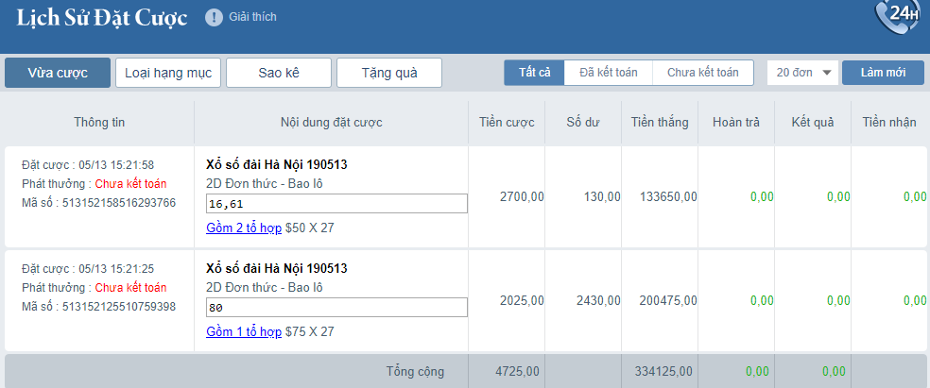Screen dimensions: 930x388
Task: Click the Số dư column header
Action: click(585, 123)
